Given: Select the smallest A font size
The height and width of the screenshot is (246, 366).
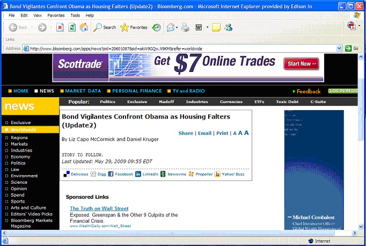Looking at the screenshot, I should 235,133.
